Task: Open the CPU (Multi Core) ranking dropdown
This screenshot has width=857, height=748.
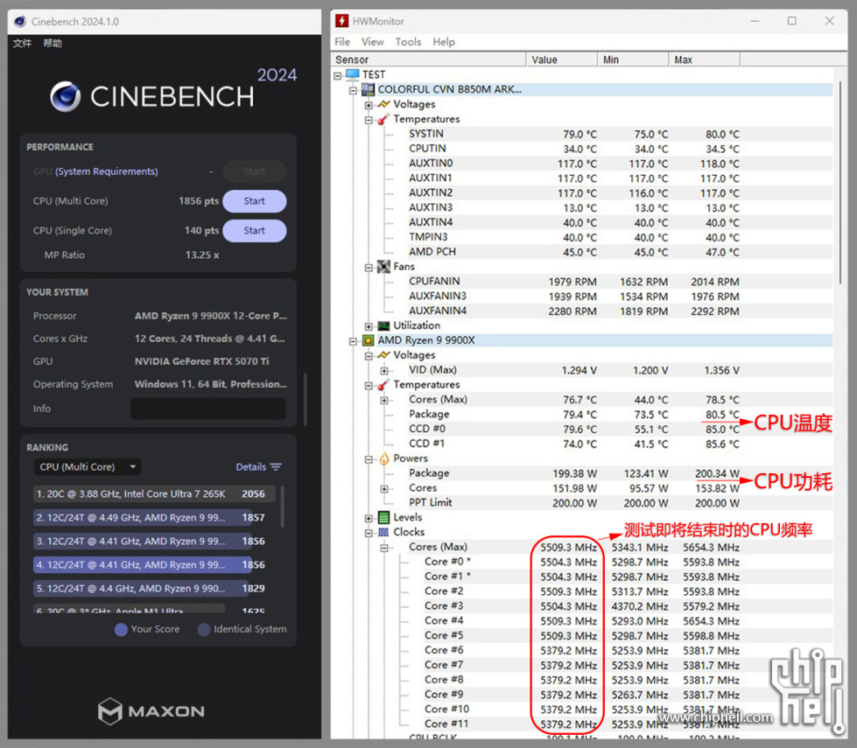Action: pyautogui.click(x=87, y=467)
